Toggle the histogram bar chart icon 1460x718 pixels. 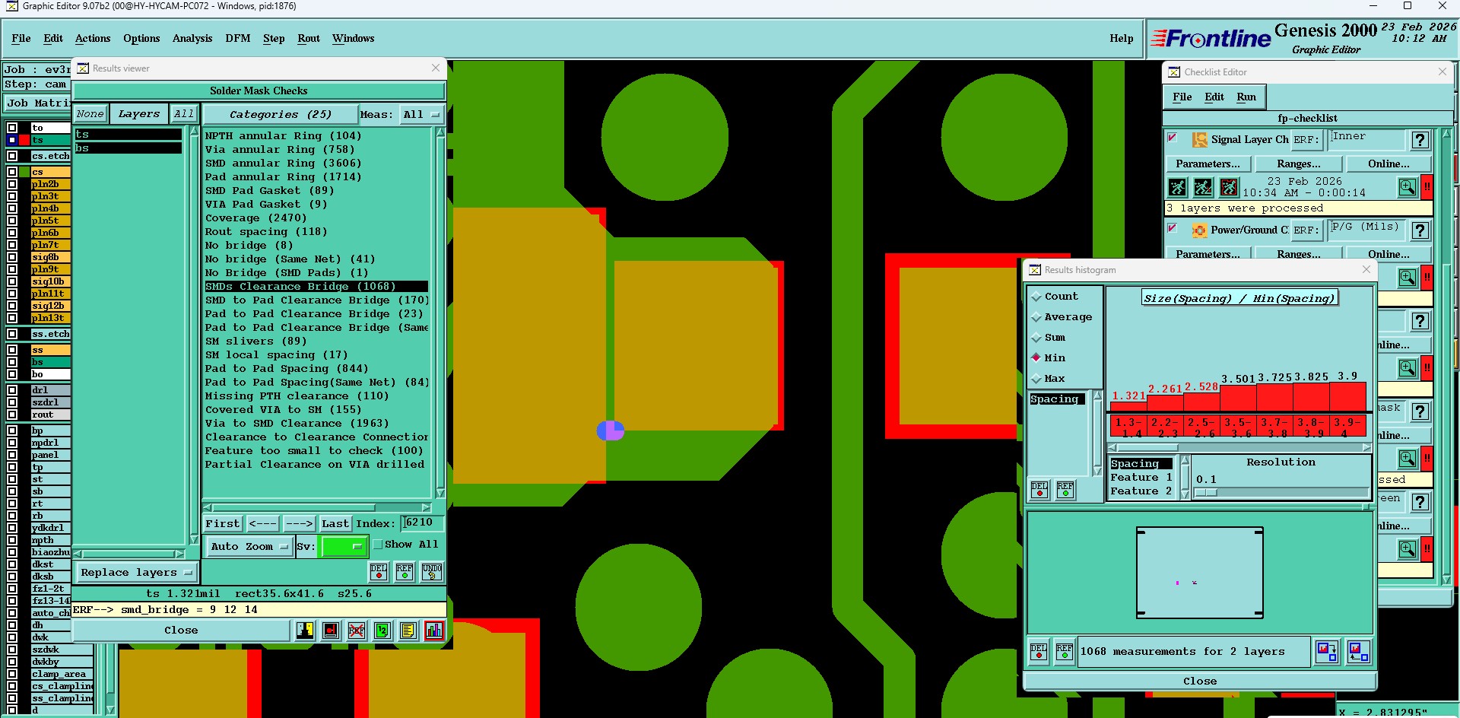click(434, 631)
